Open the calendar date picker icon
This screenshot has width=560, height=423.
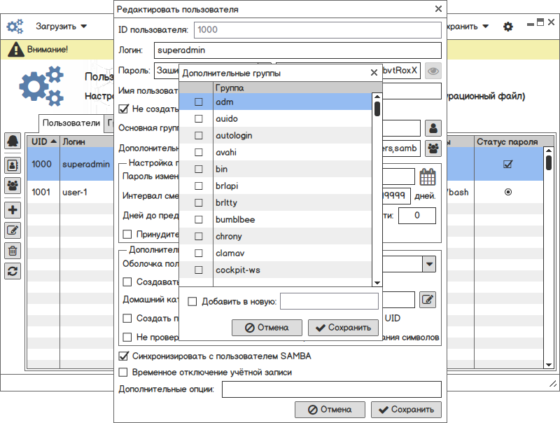click(428, 176)
